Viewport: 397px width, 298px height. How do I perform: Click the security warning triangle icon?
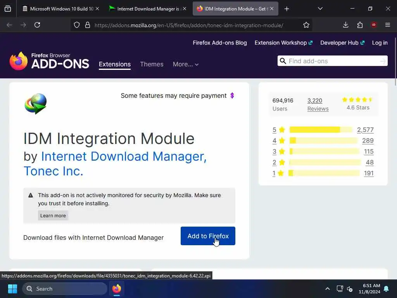[x=31, y=196]
